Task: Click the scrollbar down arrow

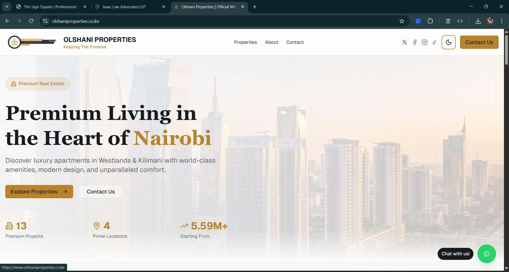Action: pyautogui.click(x=506, y=268)
